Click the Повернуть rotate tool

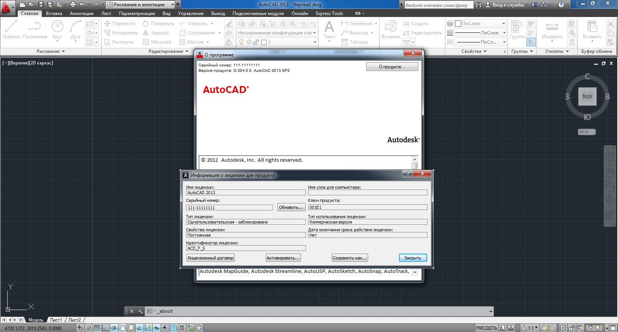click(158, 24)
